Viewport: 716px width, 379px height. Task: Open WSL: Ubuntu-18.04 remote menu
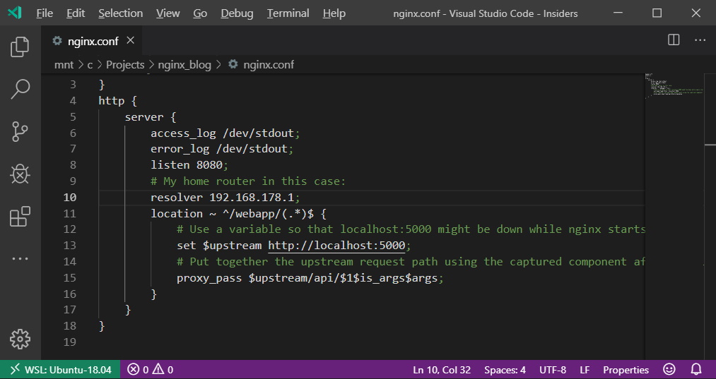tap(60, 369)
